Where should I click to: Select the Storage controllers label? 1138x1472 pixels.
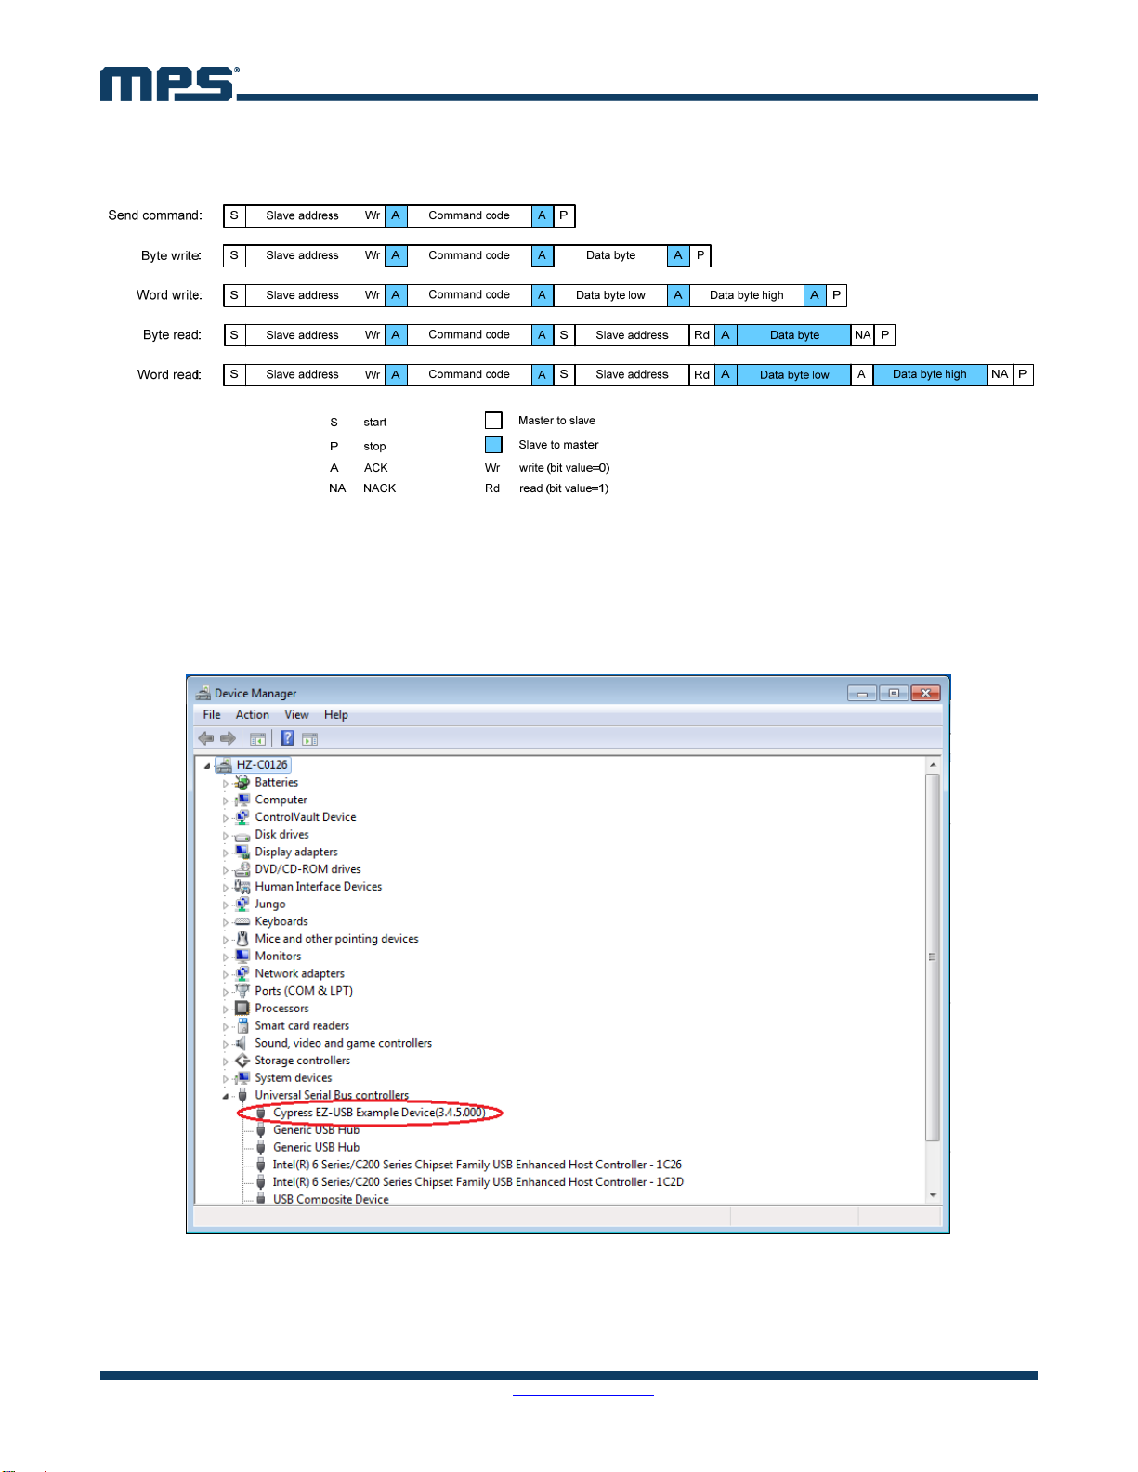point(303,1060)
